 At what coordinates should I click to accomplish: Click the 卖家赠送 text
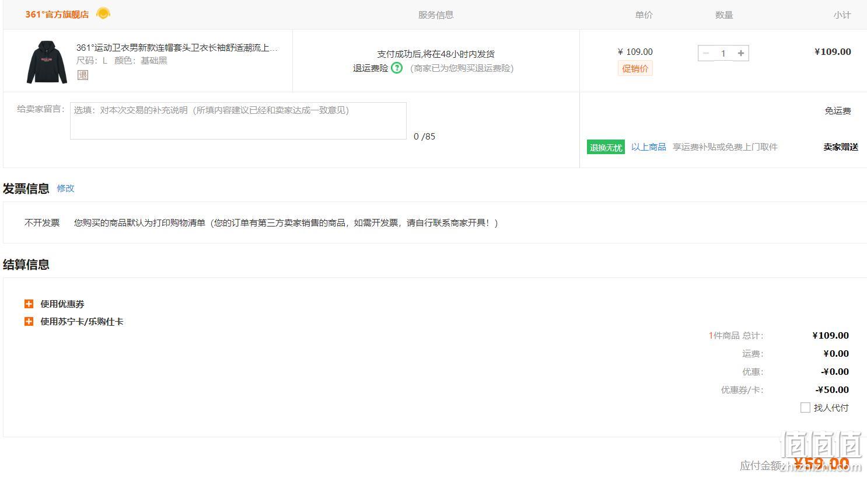(x=841, y=147)
